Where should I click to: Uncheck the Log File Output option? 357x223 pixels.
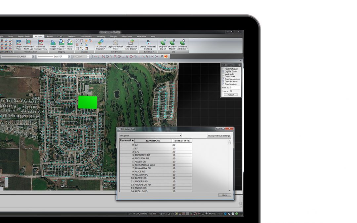pos(223,71)
